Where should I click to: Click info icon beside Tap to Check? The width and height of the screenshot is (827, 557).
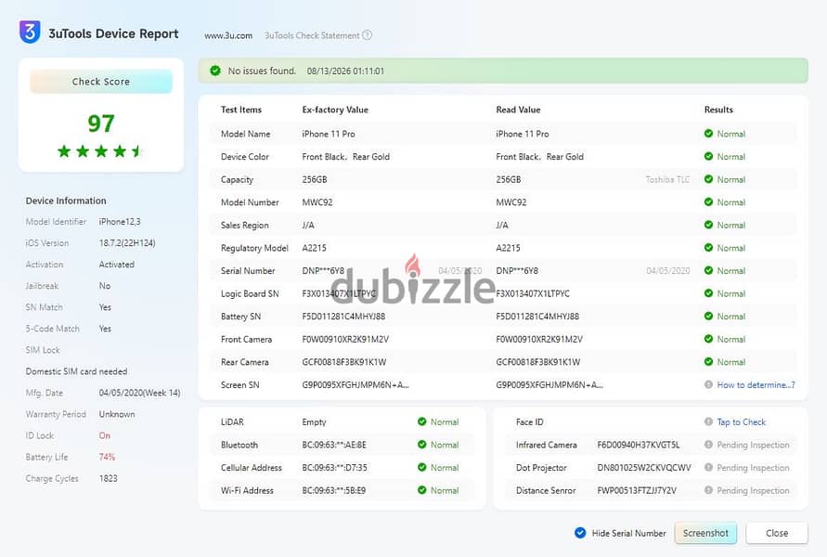click(x=708, y=421)
